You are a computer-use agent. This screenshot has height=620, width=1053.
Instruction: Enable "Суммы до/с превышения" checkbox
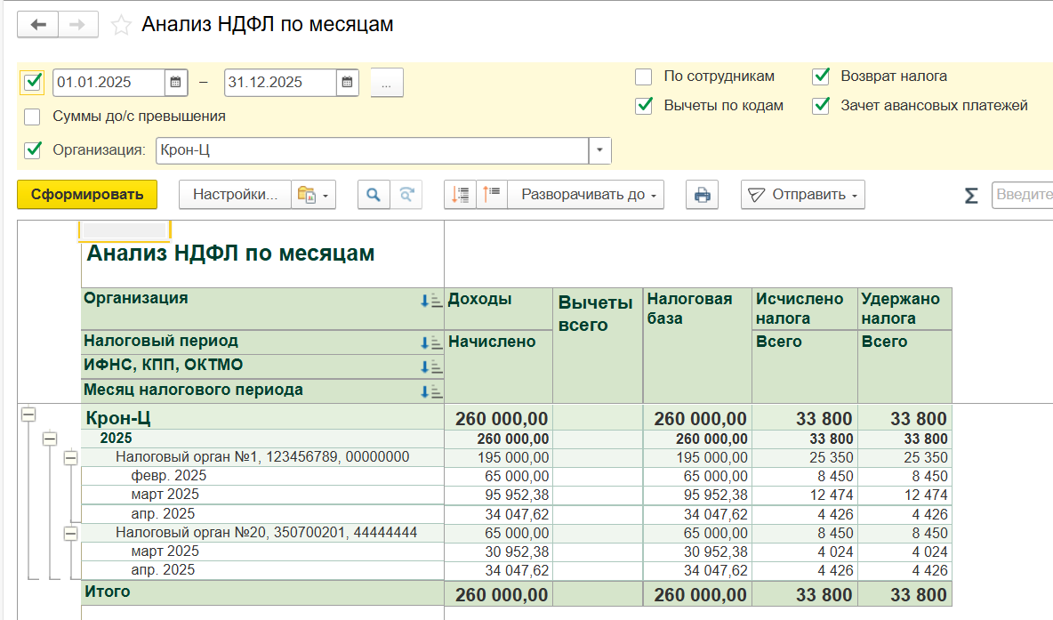point(32,117)
